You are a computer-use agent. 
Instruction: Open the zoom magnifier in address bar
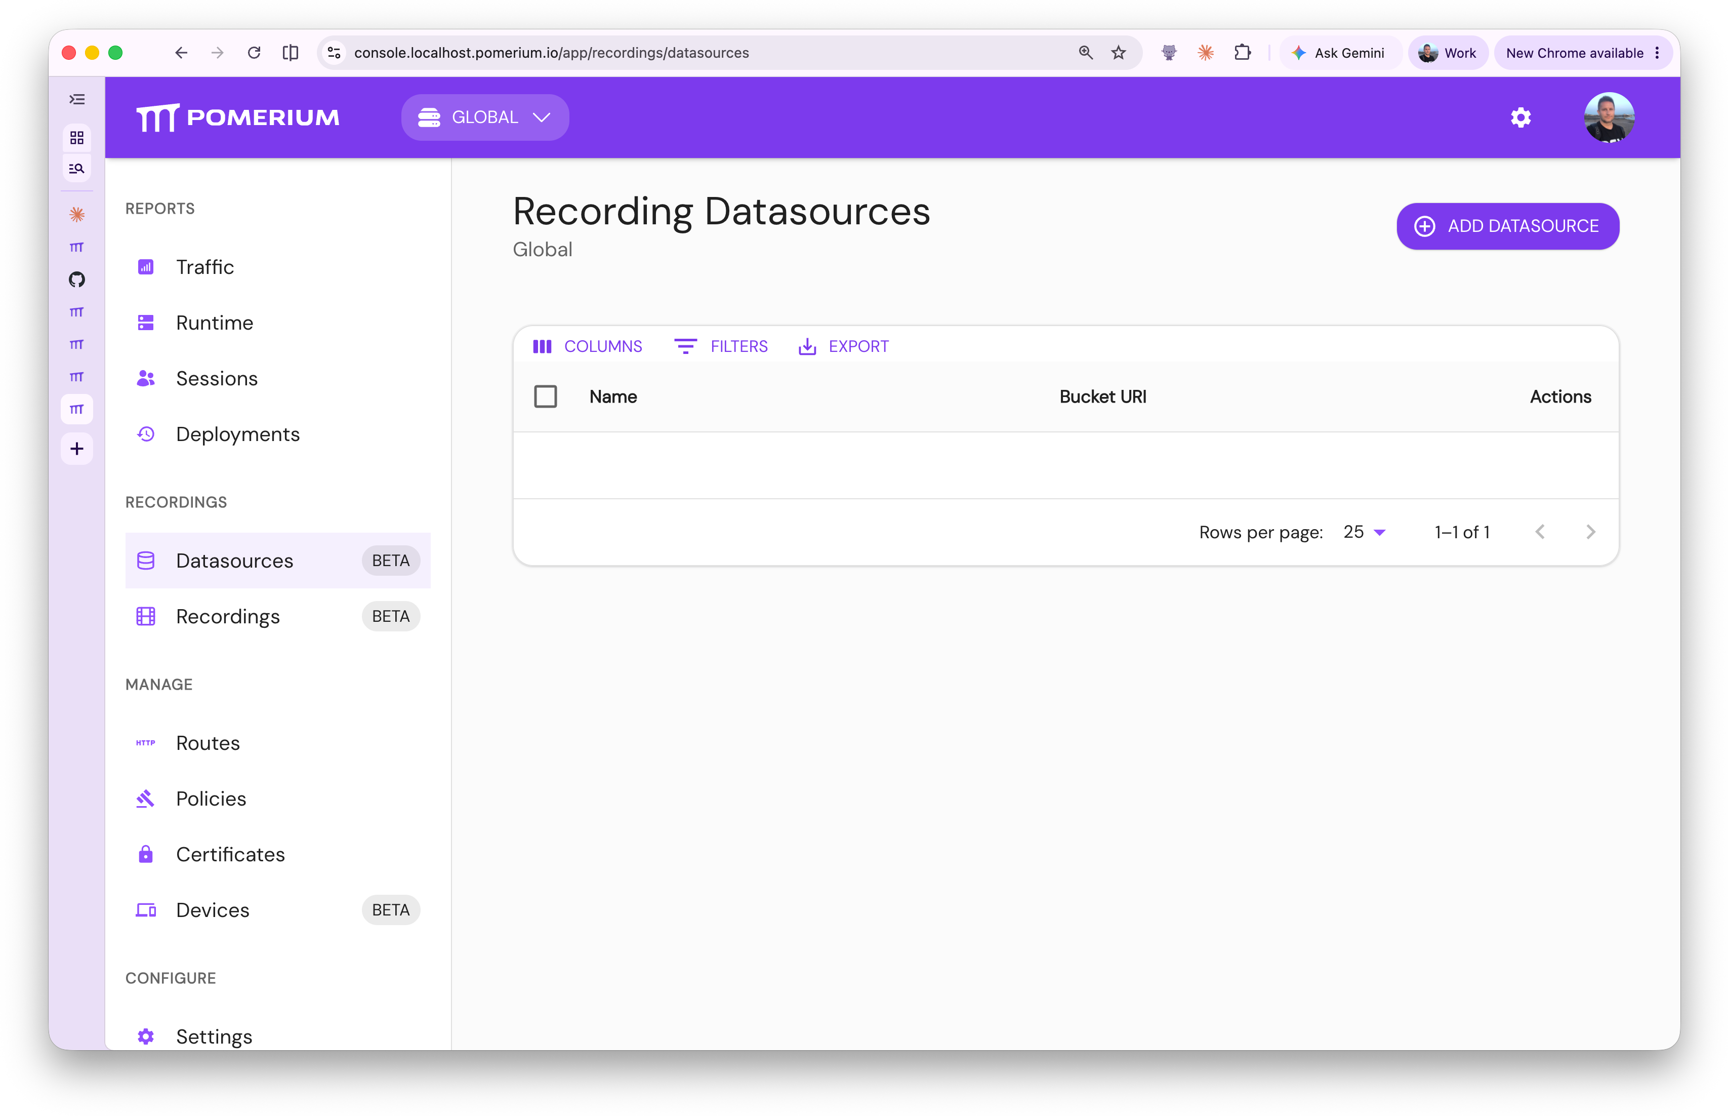(x=1085, y=53)
